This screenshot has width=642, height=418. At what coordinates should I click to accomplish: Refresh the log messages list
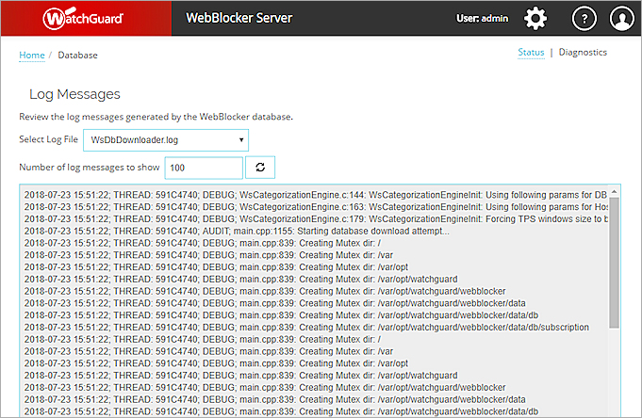260,168
